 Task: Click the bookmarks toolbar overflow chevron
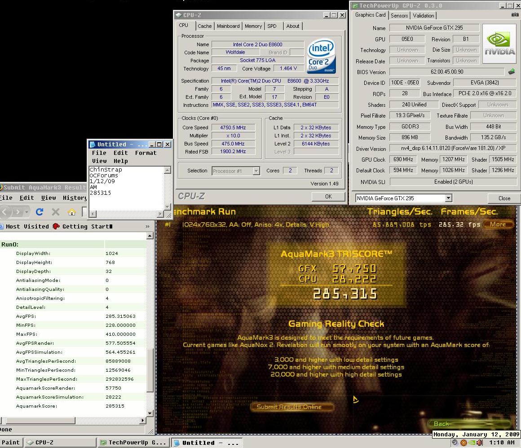coord(147,227)
